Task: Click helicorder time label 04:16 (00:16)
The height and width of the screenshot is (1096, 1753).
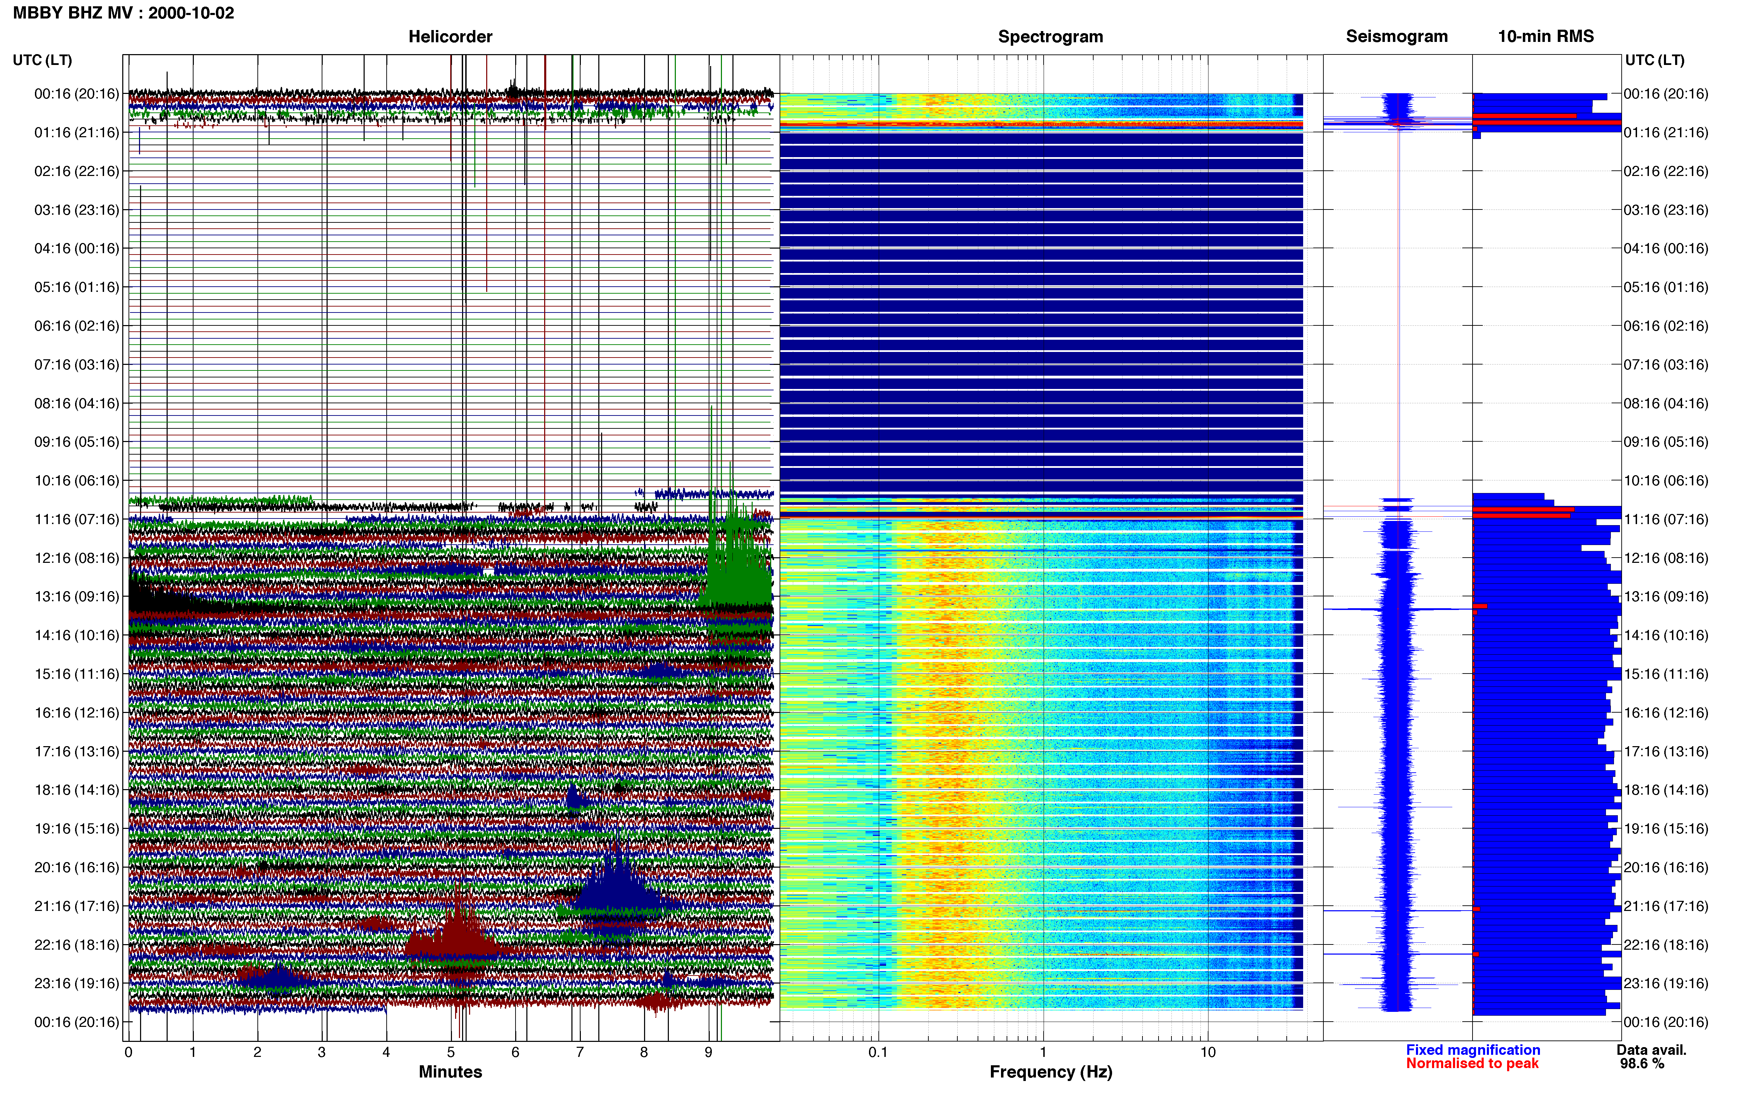Action: [x=76, y=249]
